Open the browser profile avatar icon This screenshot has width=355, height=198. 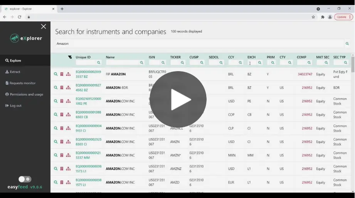click(x=330, y=17)
